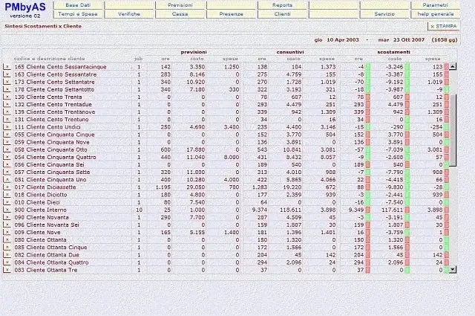Image resolution: width=475 pixels, height=316 pixels.
Task: Open row icon for Cliente Cento Settantotto
Action: coord(7,89)
